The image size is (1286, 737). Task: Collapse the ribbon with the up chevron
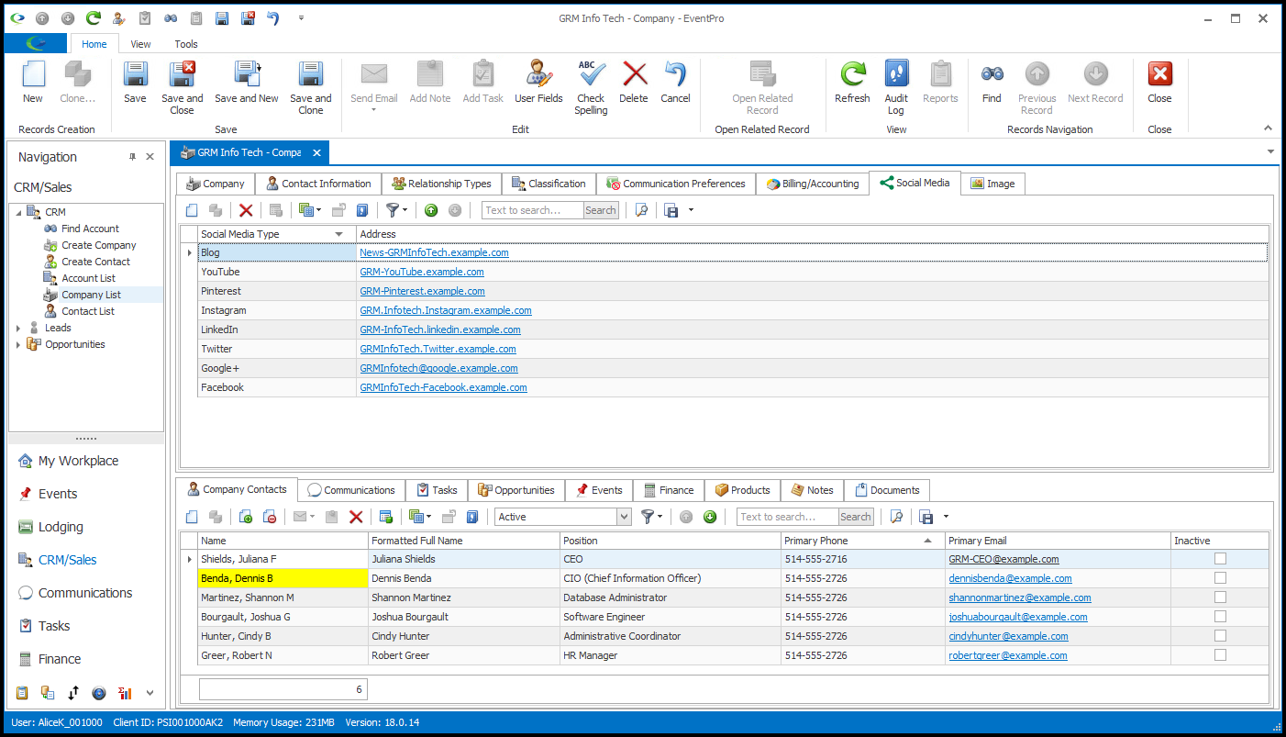(x=1269, y=128)
